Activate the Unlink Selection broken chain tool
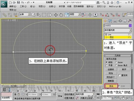This screenshot has height=101, width=134. [x=10, y=15]
